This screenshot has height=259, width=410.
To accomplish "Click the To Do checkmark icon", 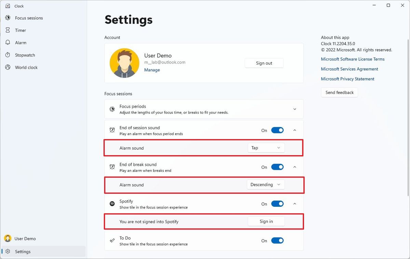I will 112,241.
